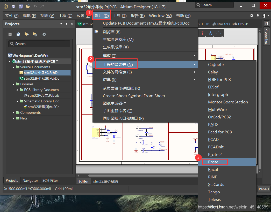
Task: Select the text string (A) placement tool
Action: click(210, 33)
